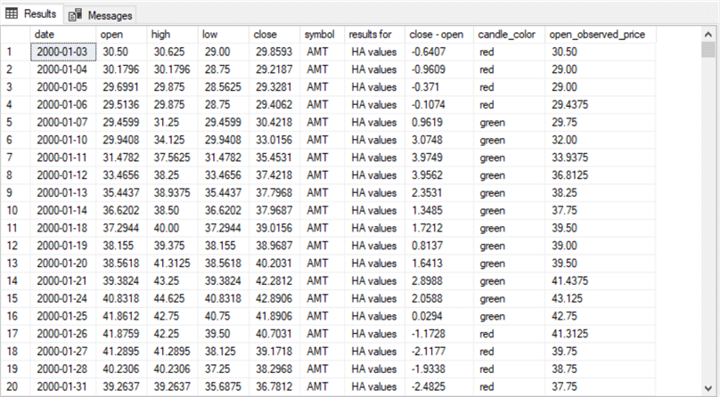Click the Messages tab icon
720x397 pixels.
tap(75, 16)
